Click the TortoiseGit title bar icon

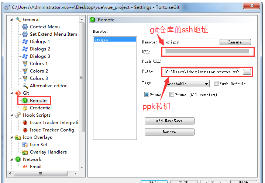point(7,7)
